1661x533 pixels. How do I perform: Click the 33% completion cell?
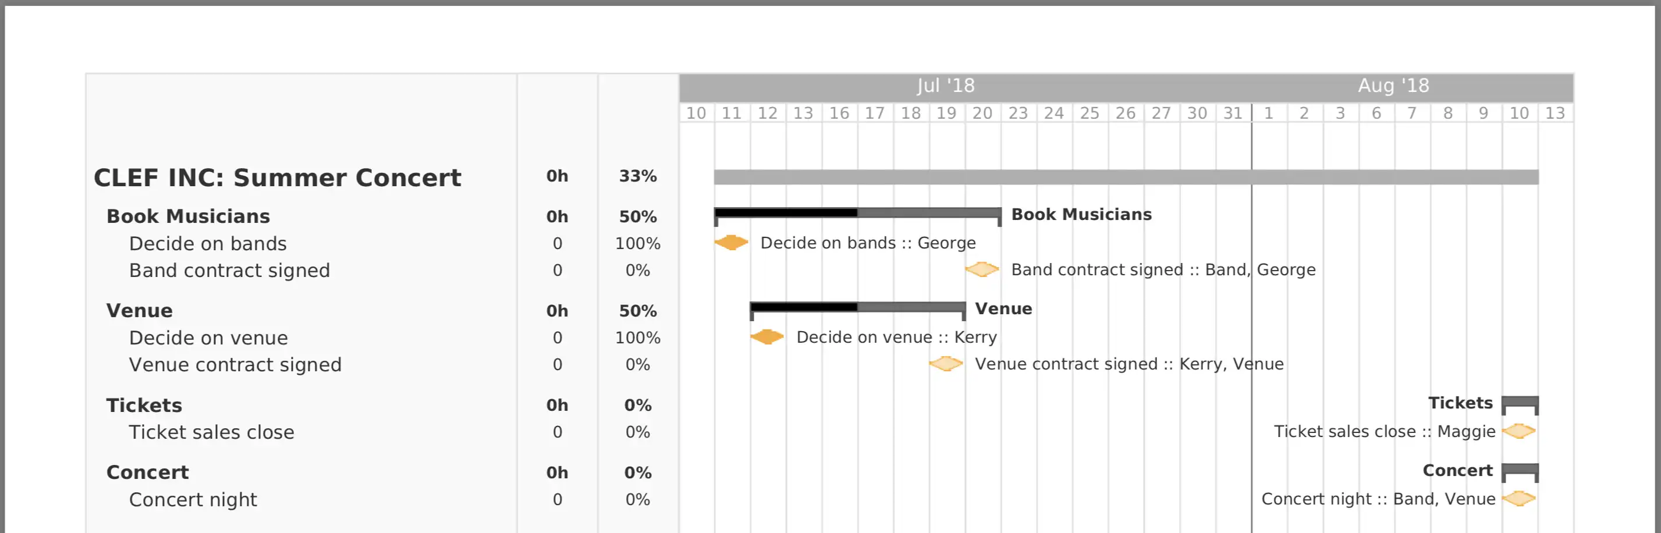tap(638, 176)
